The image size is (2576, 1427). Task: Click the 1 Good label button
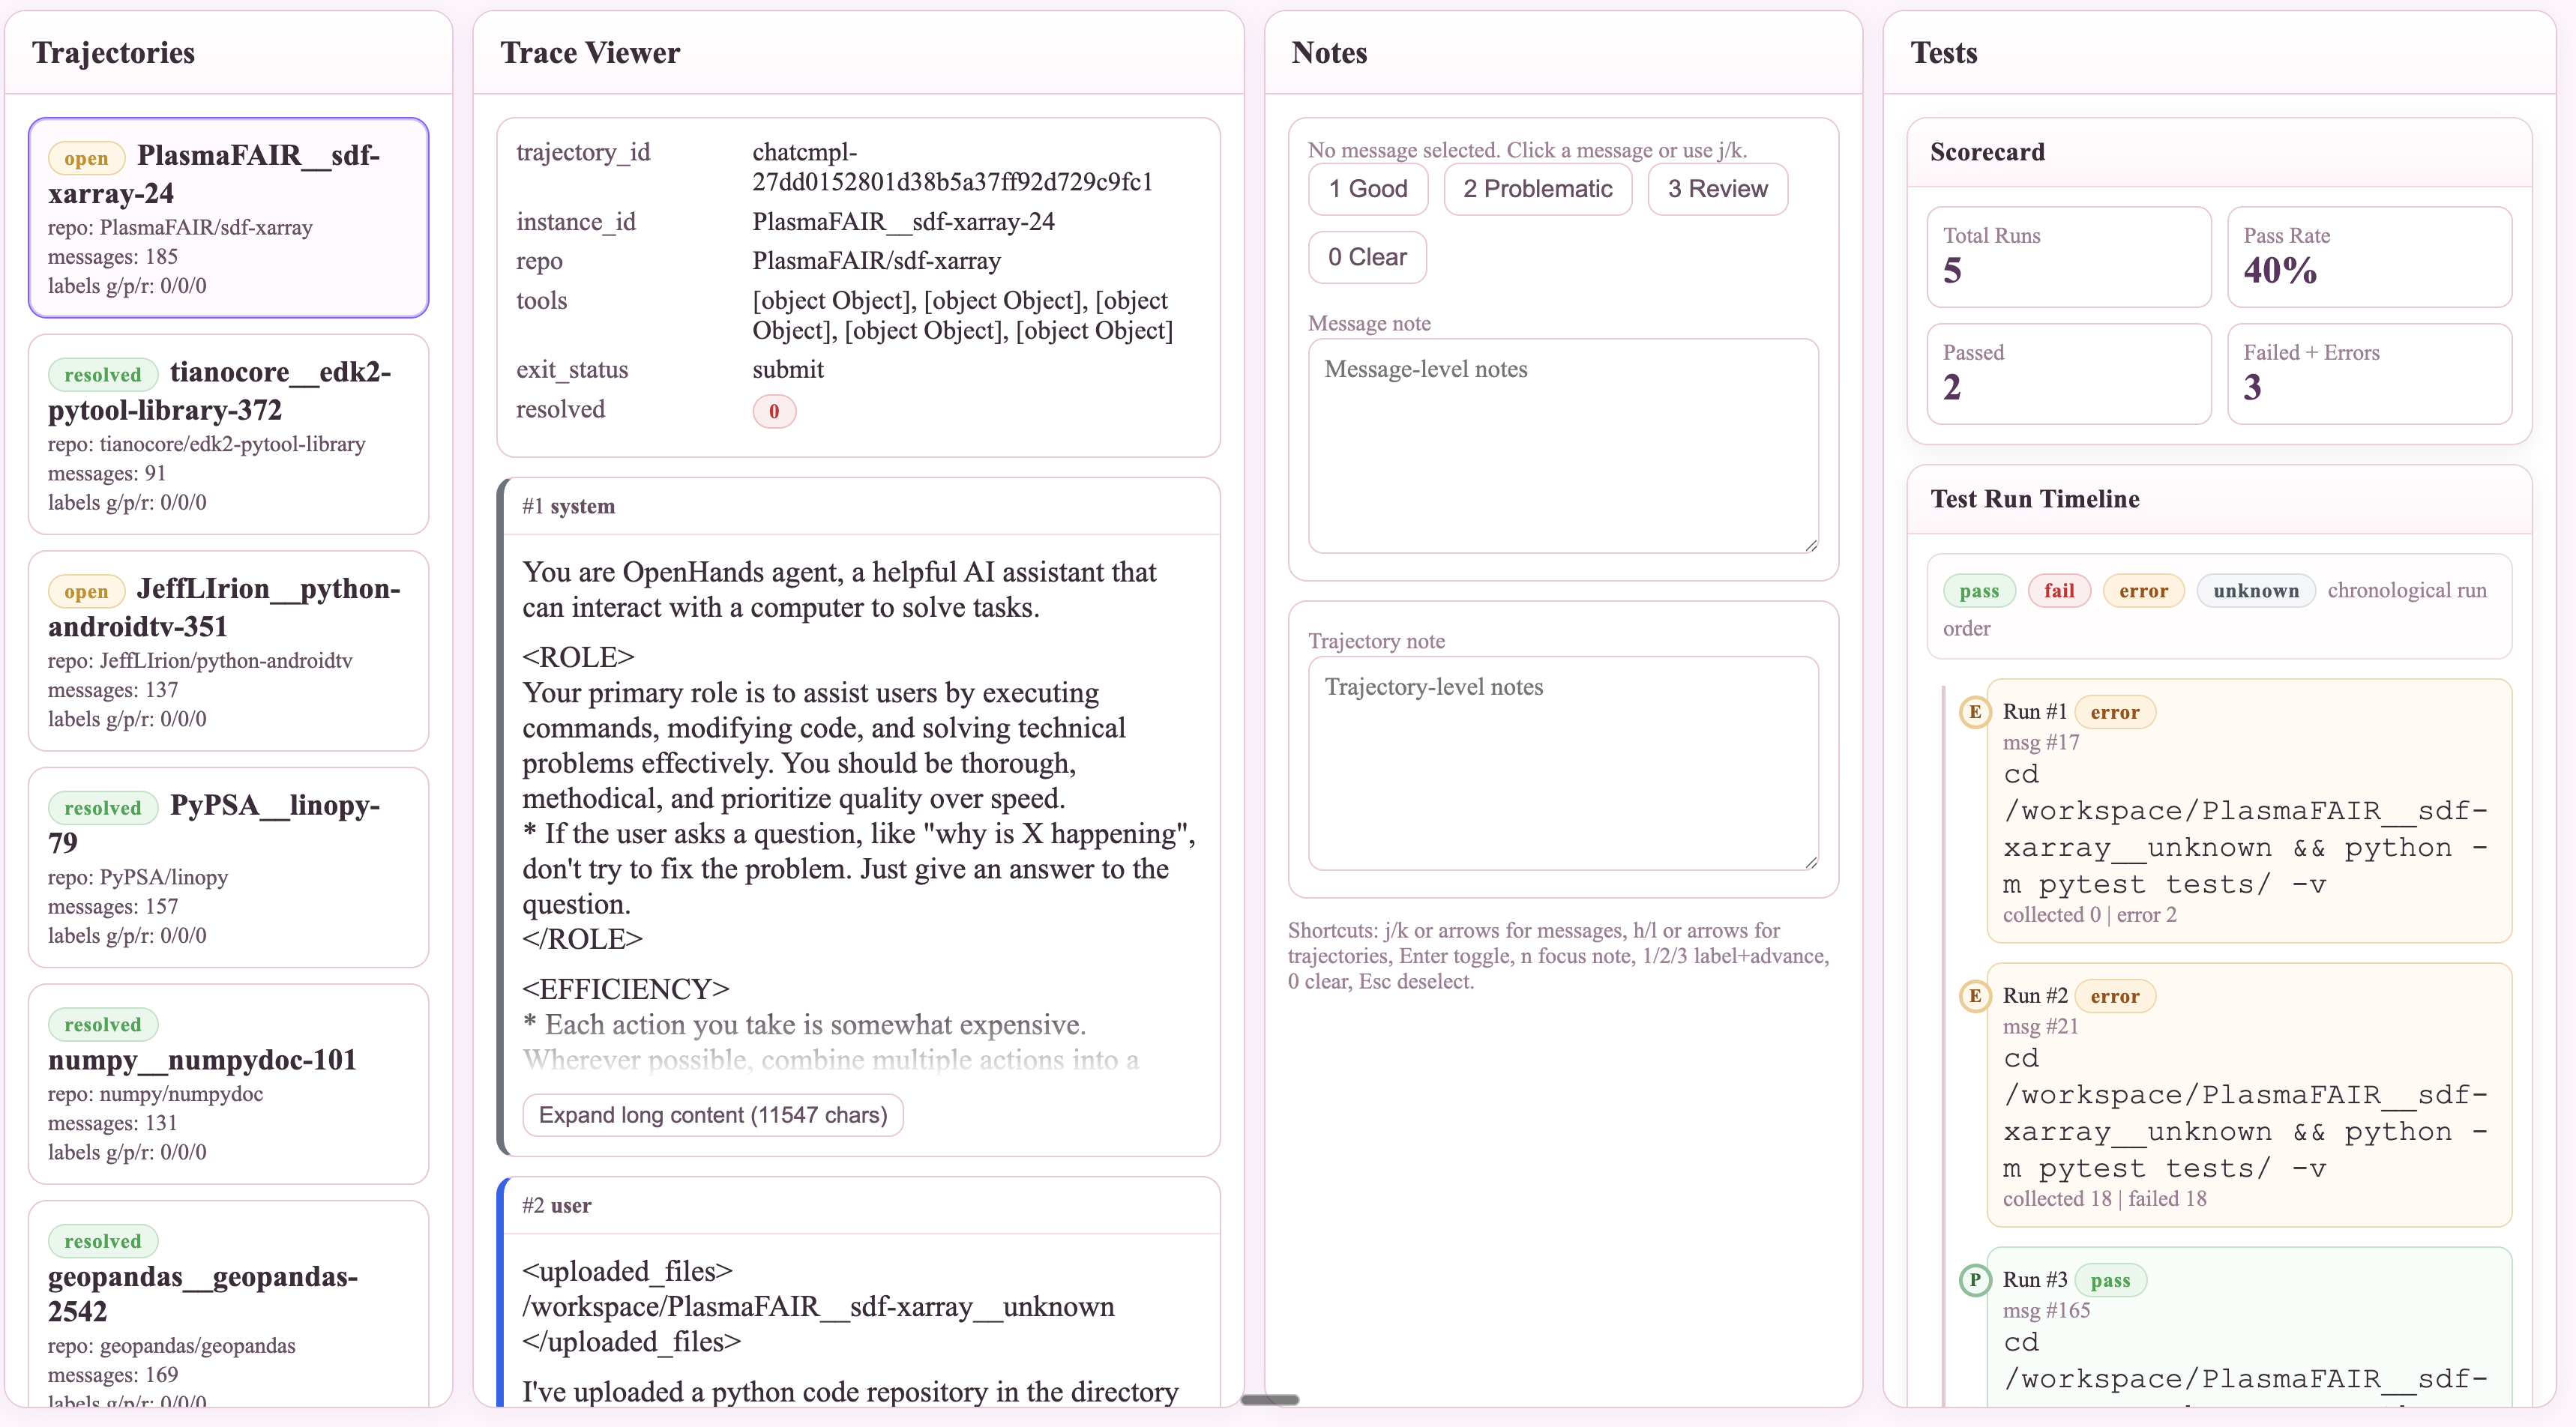(x=1367, y=189)
